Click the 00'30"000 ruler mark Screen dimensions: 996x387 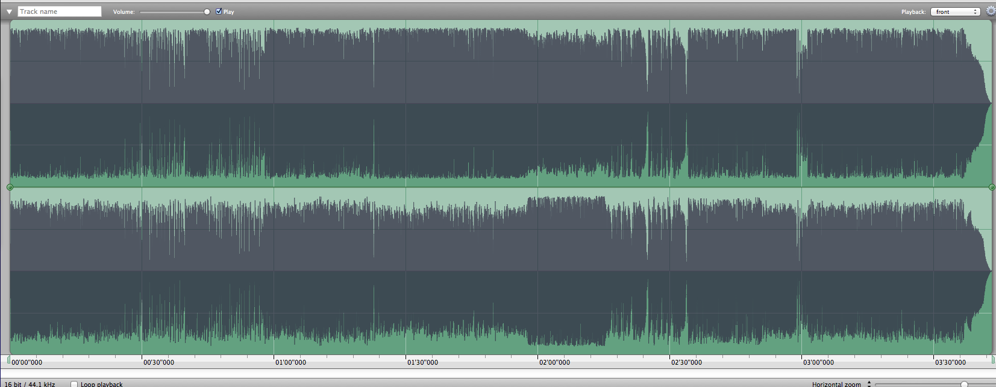158,362
